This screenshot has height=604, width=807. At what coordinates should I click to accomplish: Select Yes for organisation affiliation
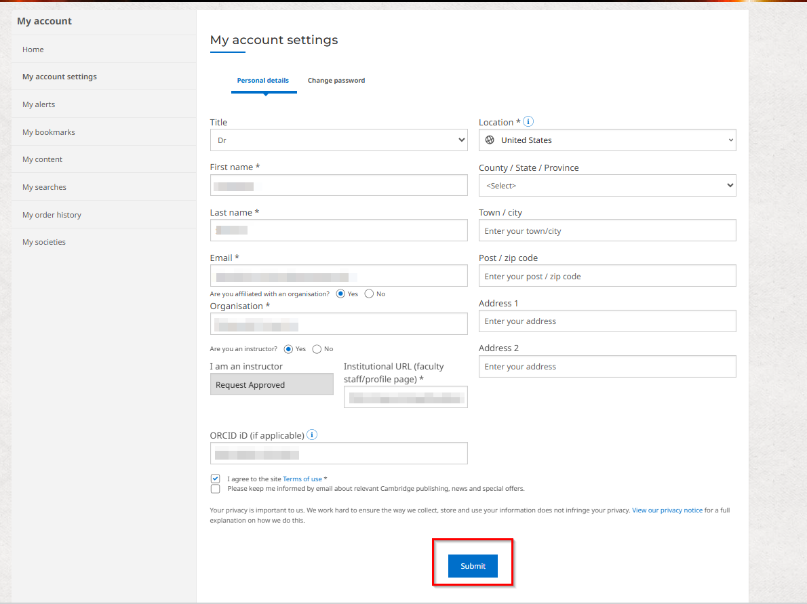(340, 294)
